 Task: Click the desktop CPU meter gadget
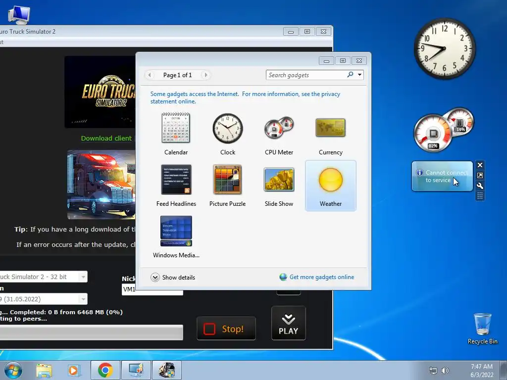444,130
